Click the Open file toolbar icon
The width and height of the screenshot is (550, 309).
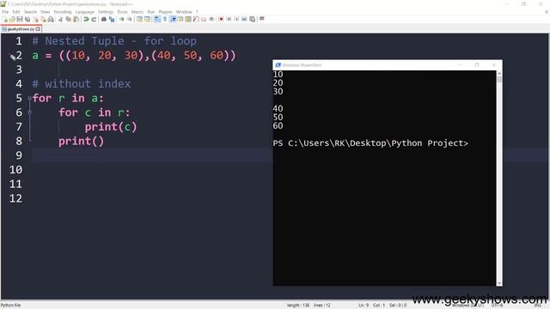pos(12,19)
